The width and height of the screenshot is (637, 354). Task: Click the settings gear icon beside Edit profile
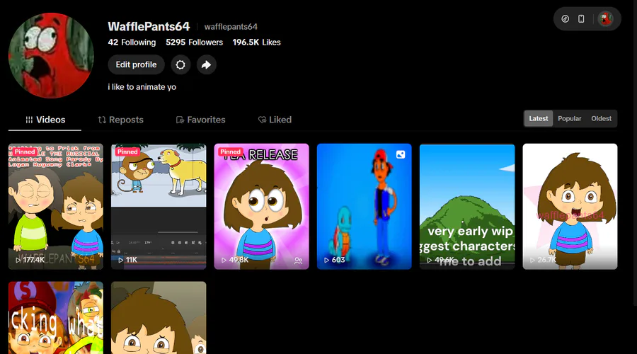pyautogui.click(x=180, y=64)
